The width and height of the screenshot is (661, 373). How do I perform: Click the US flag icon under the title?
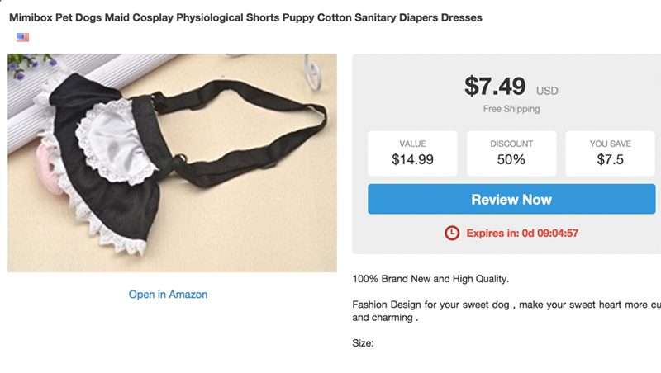(22, 37)
